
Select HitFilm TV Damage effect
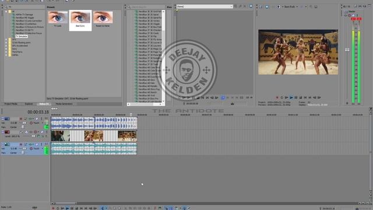pos(24,15)
